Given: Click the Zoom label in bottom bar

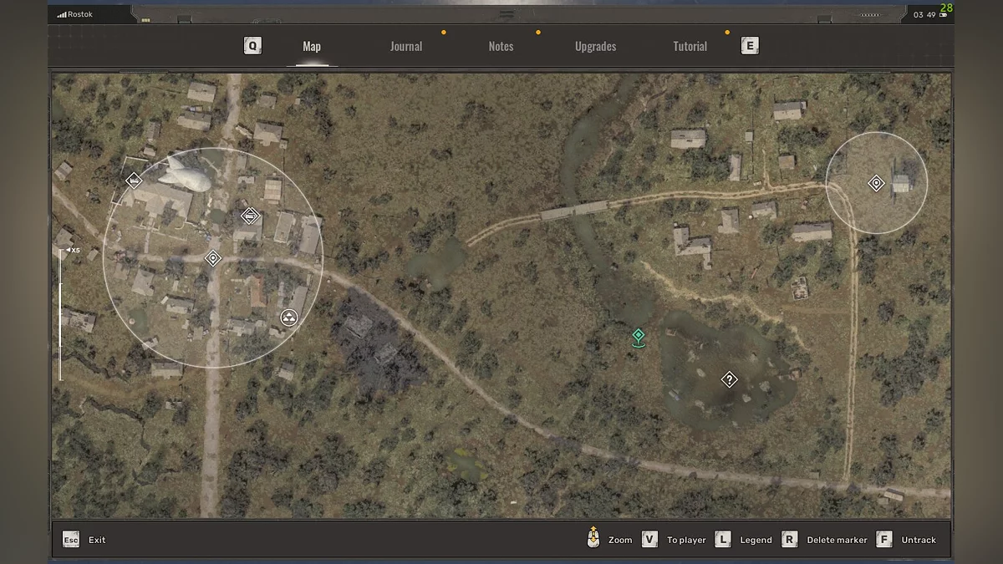Looking at the screenshot, I should [620, 540].
